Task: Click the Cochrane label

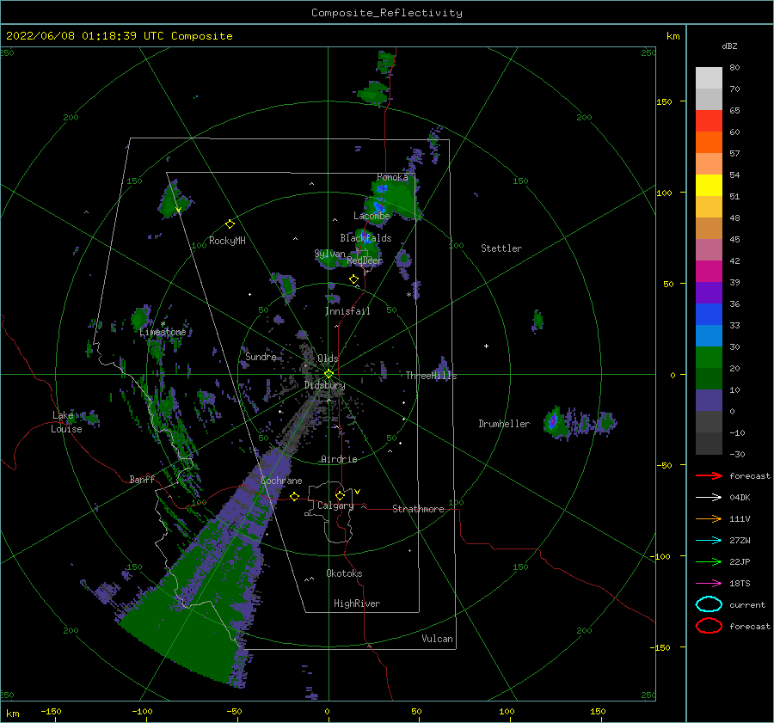Action: 281,481
